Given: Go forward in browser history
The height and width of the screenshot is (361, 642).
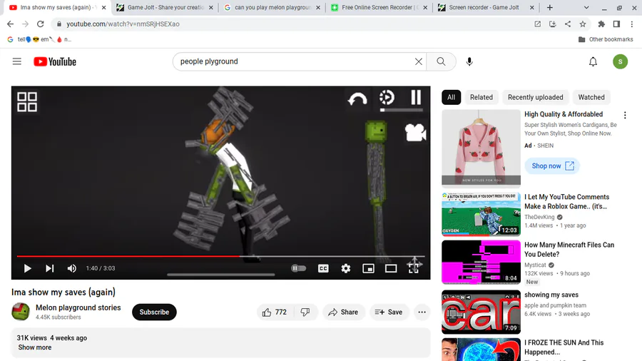Looking at the screenshot, I should (25, 24).
